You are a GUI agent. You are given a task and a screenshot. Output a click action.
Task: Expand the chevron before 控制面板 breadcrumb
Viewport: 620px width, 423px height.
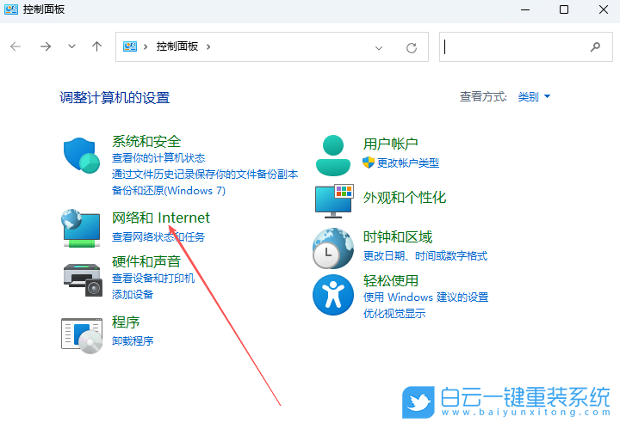(146, 46)
